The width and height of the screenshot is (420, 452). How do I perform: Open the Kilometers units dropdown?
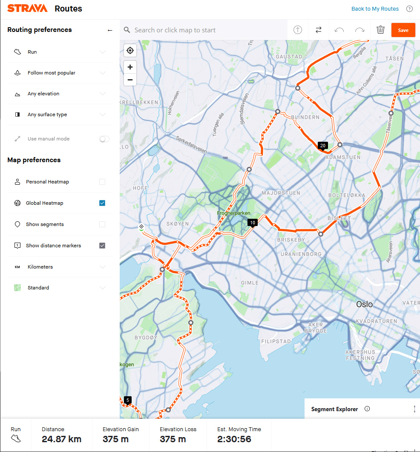click(x=60, y=267)
